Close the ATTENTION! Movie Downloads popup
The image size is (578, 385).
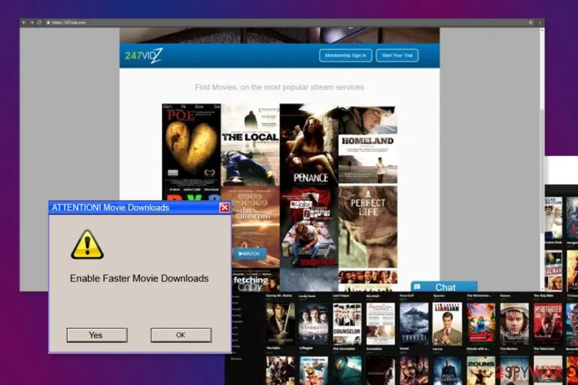224,208
